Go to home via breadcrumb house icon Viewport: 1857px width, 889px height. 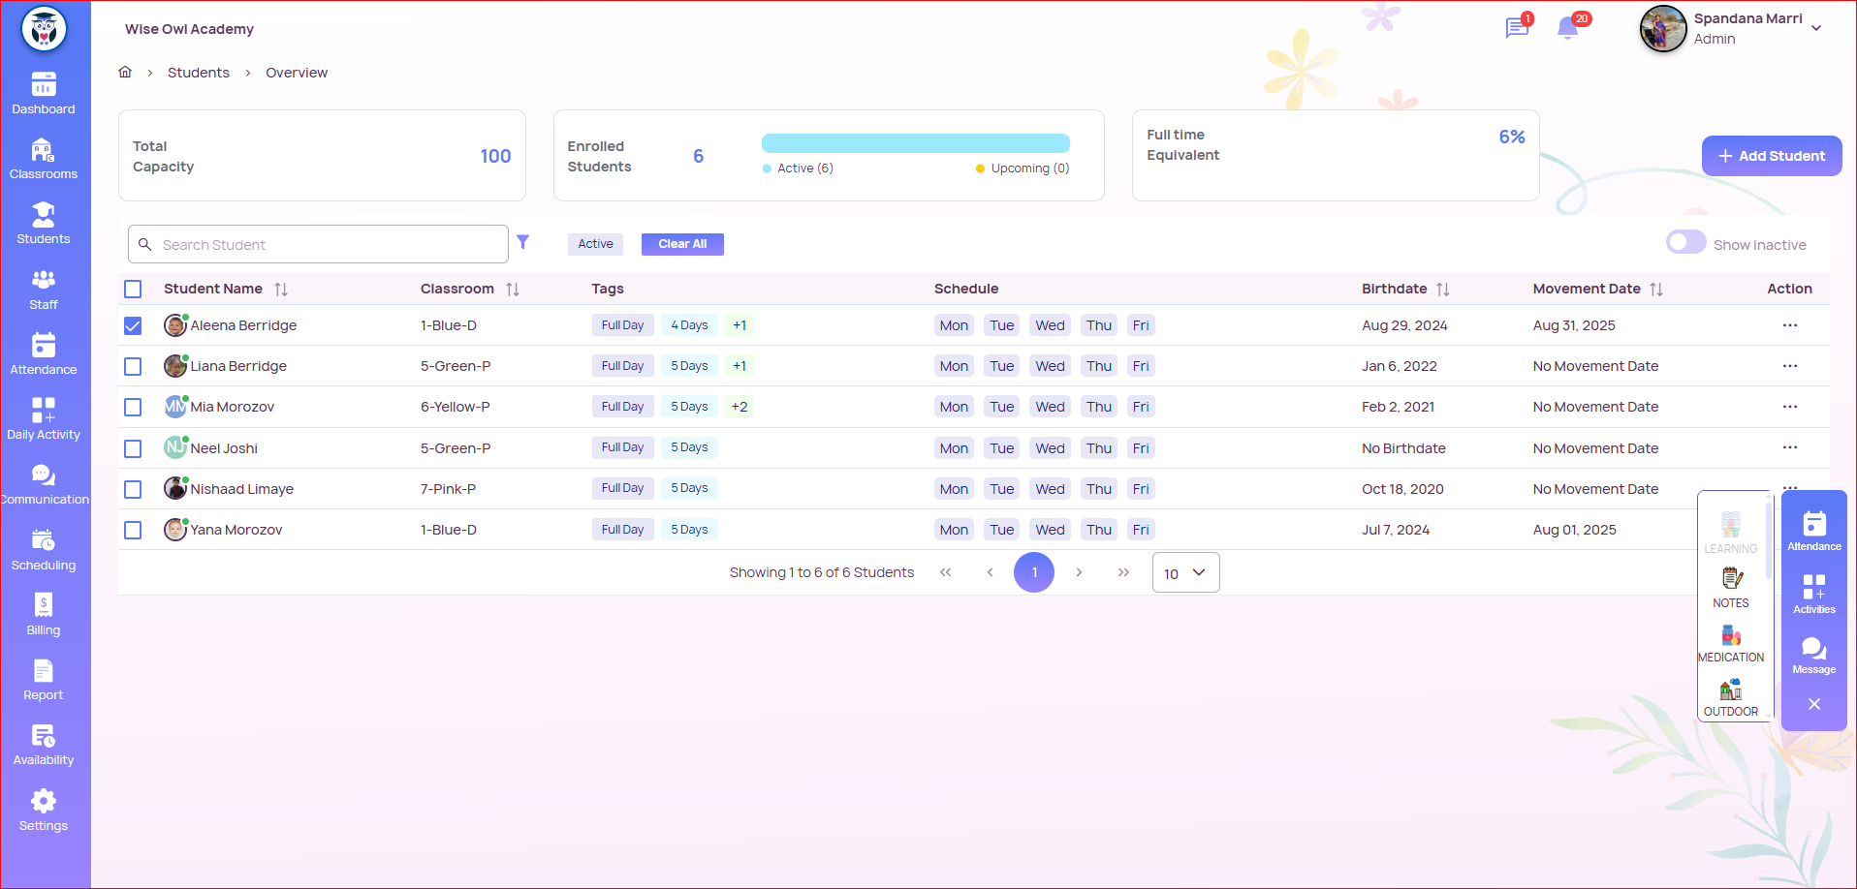pos(125,73)
